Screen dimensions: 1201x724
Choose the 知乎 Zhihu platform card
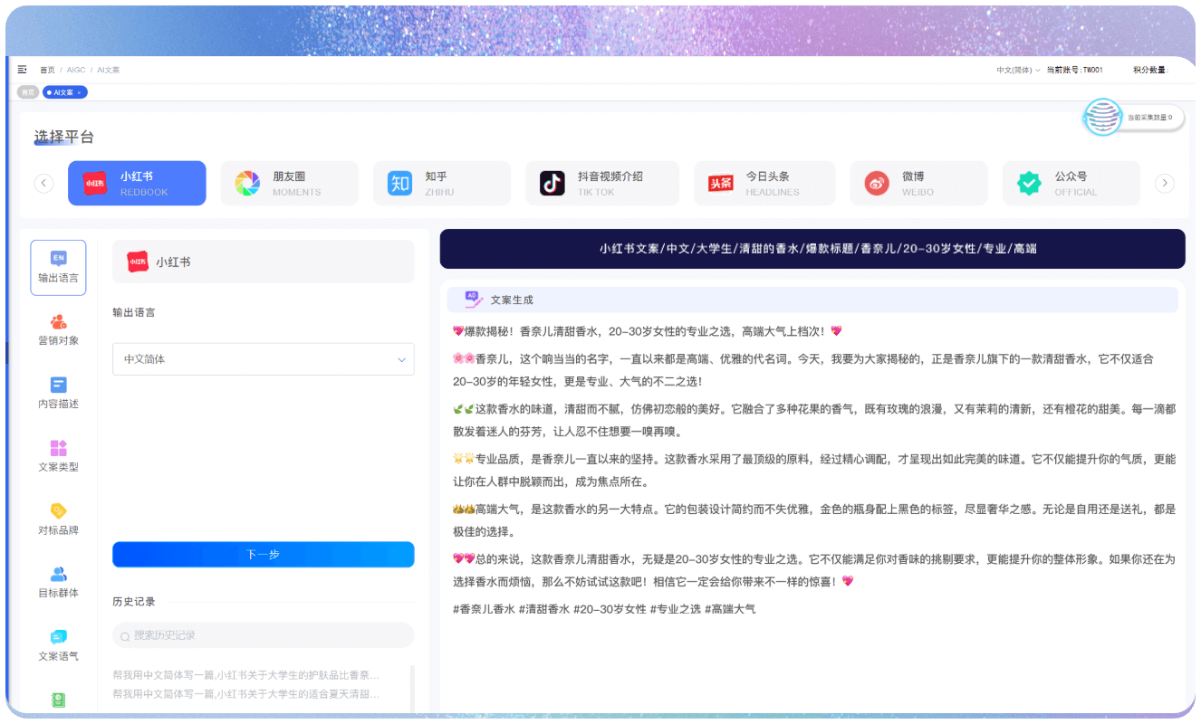(x=441, y=184)
